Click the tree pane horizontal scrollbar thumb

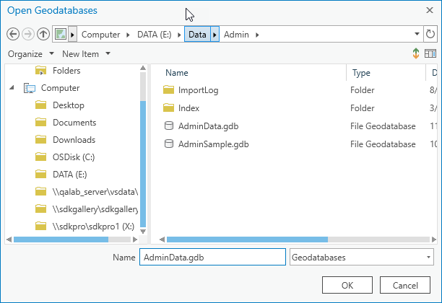pyautogui.click(x=61, y=240)
